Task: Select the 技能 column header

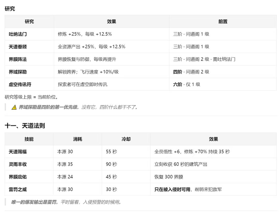Action: 29,139
